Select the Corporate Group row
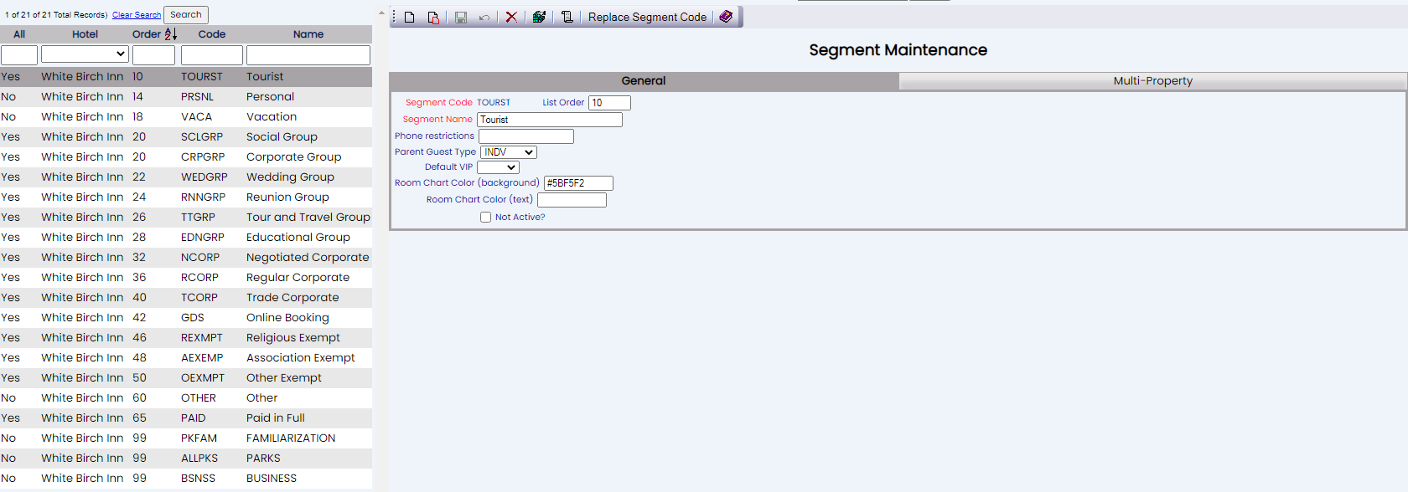 point(186,156)
